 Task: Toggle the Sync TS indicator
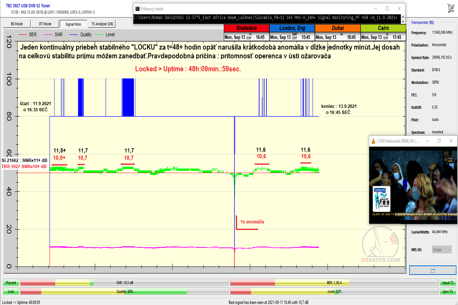pos(447,291)
